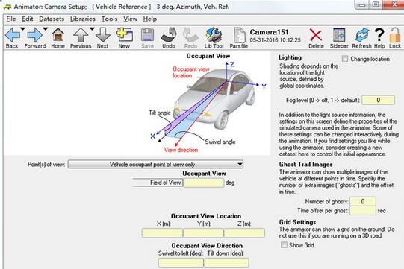Check the Show Grid checkbox
This screenshot has height=269, width=404.
click(284, 244)
